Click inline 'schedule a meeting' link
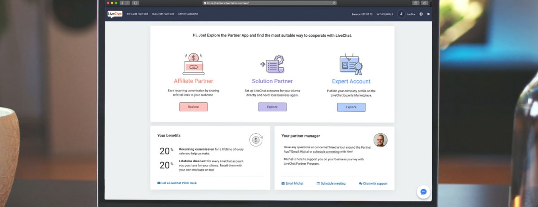 (x=326, y=152)
